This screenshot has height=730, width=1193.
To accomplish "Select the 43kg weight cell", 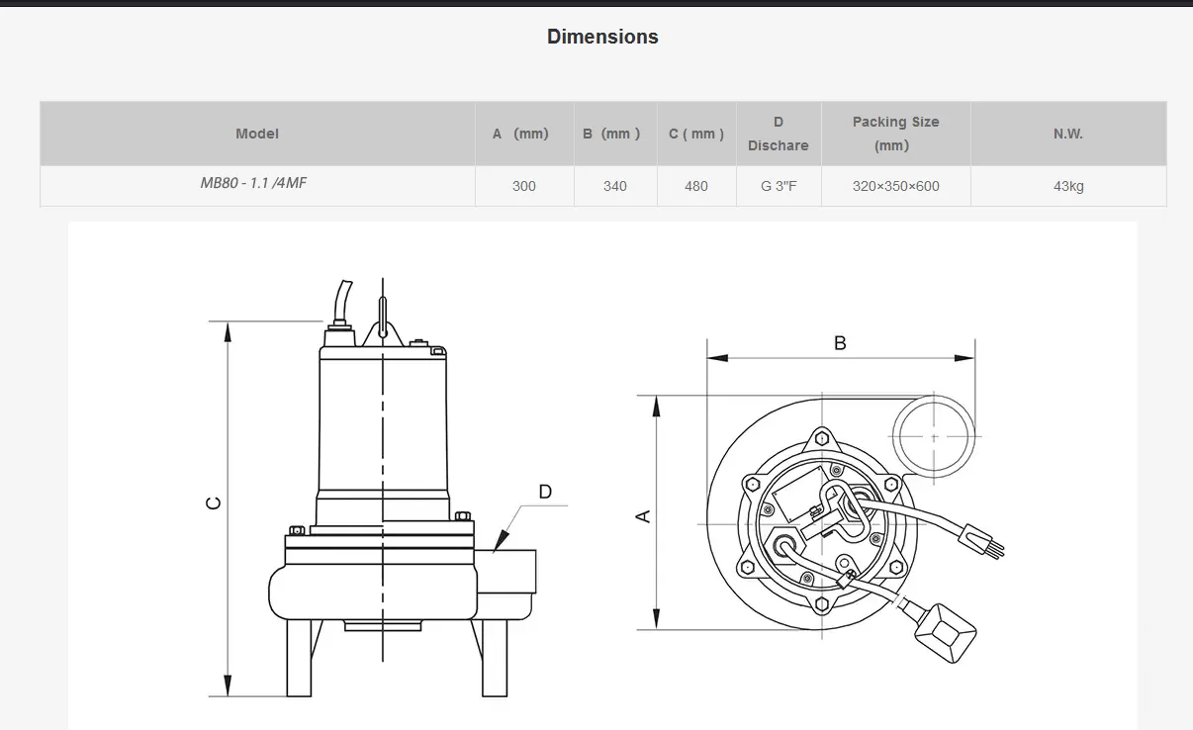I will (1068, 186).
